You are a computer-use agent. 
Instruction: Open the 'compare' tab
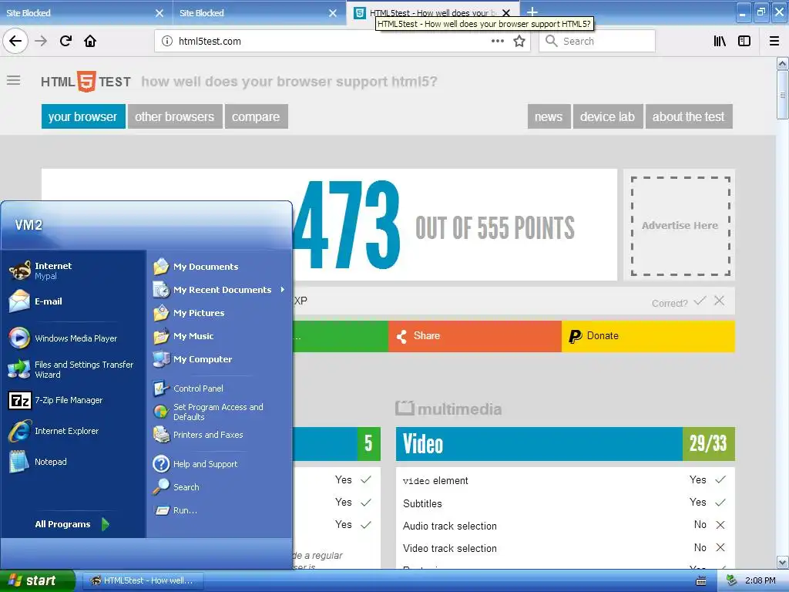pos(256,117)
